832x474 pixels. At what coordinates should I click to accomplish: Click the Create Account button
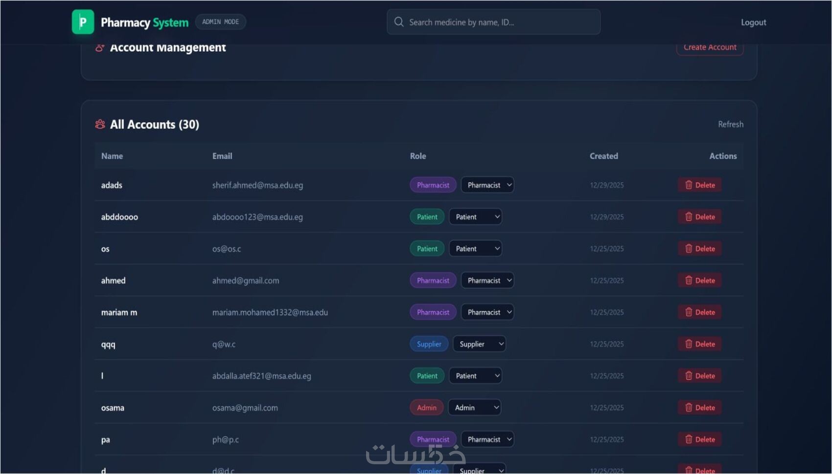click(710, 47)
